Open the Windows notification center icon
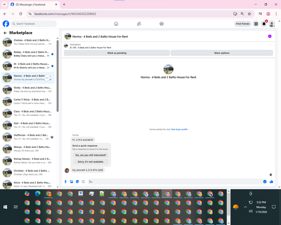 pos(274,207)
